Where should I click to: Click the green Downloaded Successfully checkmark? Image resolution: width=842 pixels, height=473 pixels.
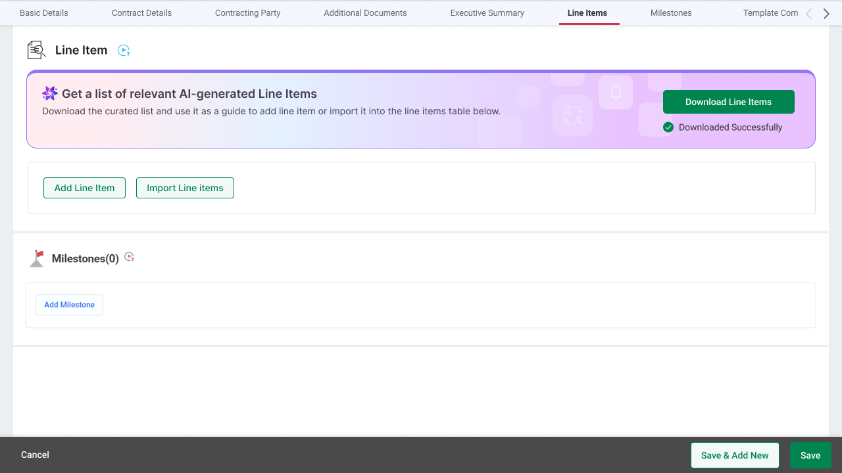[668, 127]
